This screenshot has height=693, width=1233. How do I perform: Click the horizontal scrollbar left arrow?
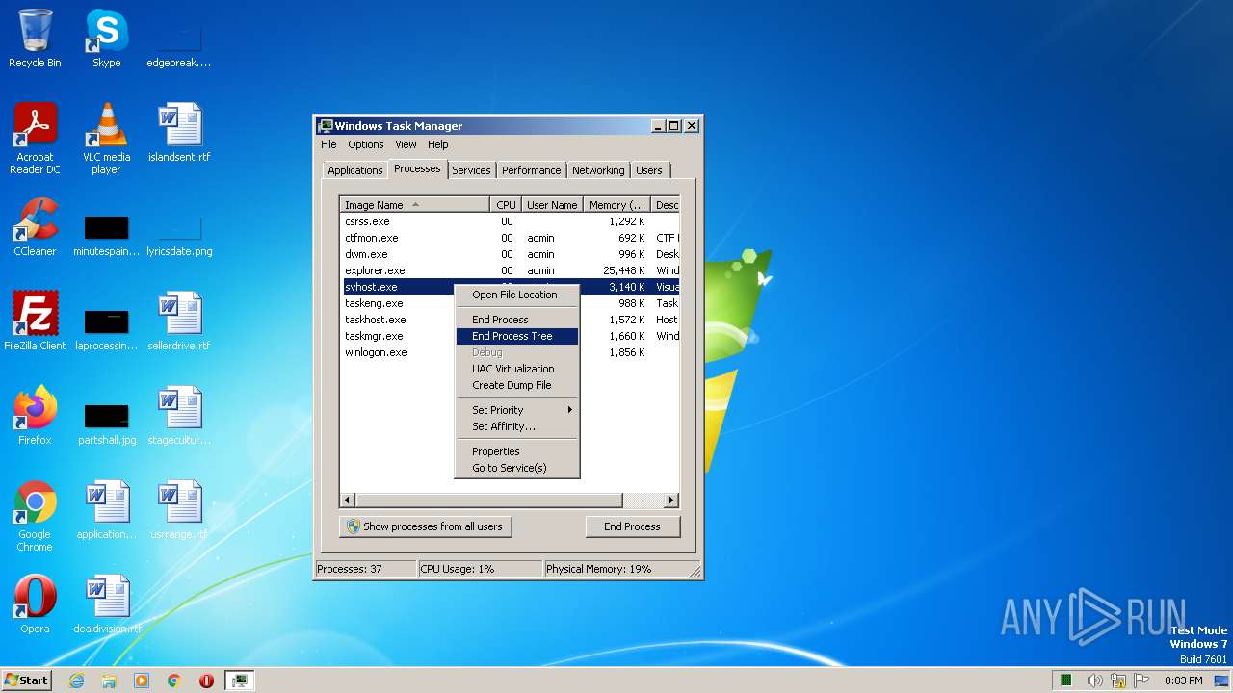click(349, 500)
